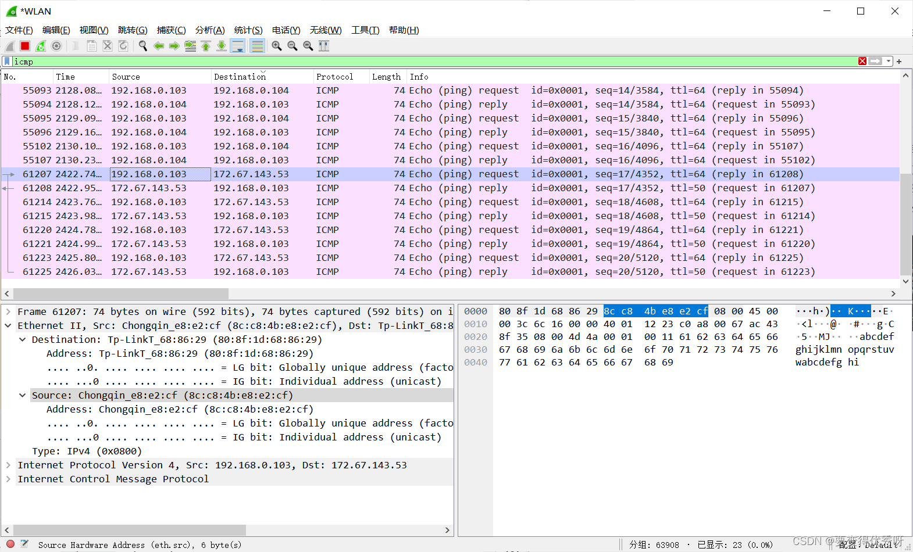Open the 视图(V) menu
913x552 pixels.
94,30
